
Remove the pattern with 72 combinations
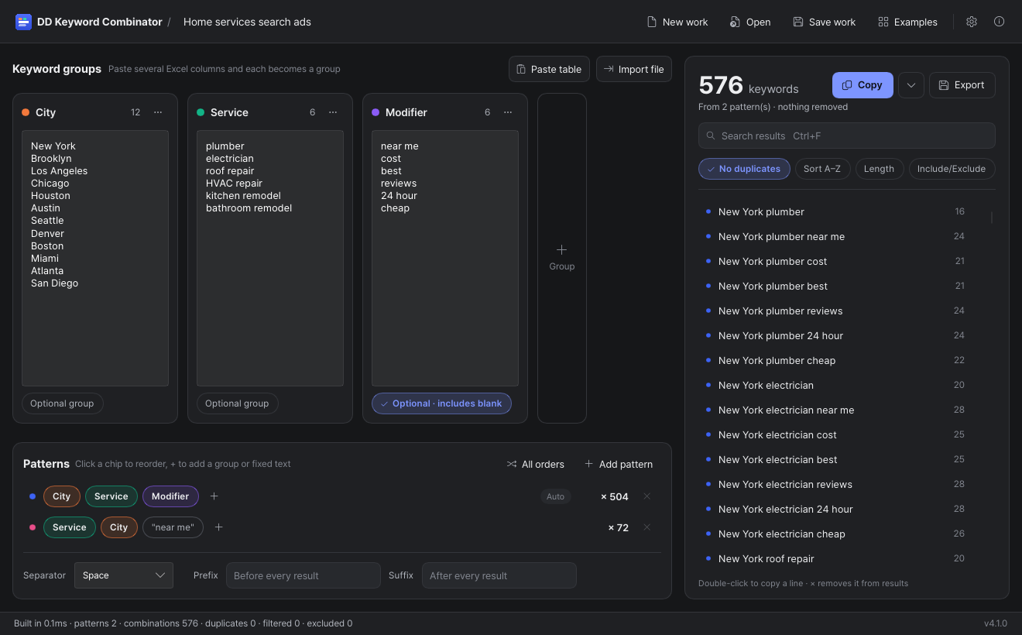pyautogui.click(x=647, y=527)
